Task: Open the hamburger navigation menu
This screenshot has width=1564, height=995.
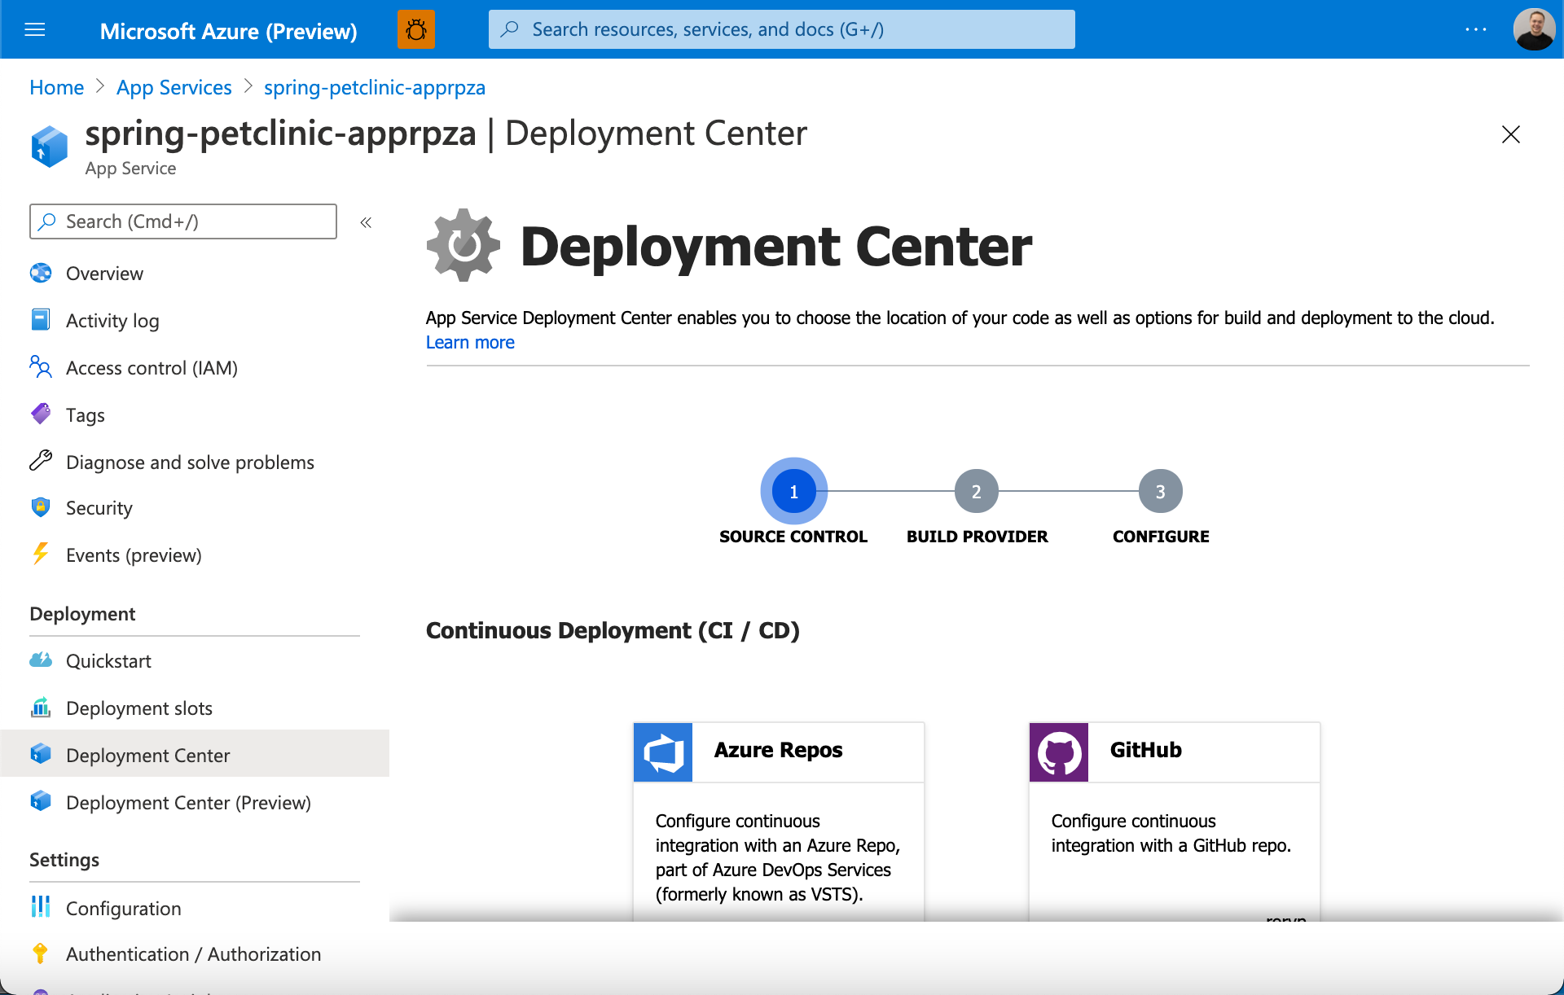Action: click(34, 29)
